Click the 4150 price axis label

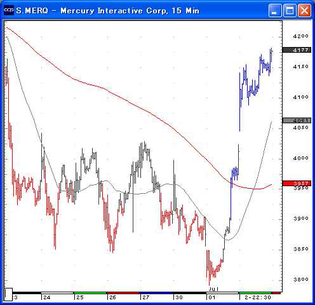[300, 67]
